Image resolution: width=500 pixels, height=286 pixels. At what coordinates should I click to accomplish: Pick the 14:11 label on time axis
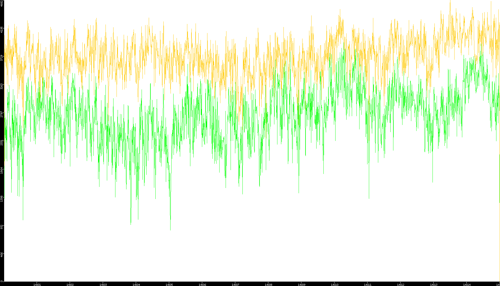[367, 285]
